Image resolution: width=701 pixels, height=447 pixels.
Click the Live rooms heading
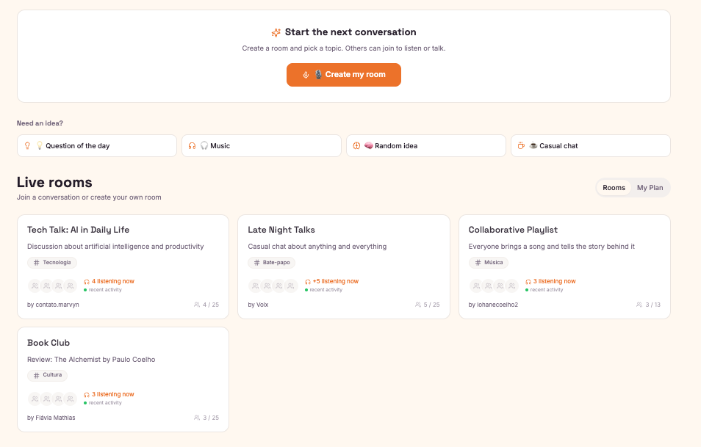(54, 182)
